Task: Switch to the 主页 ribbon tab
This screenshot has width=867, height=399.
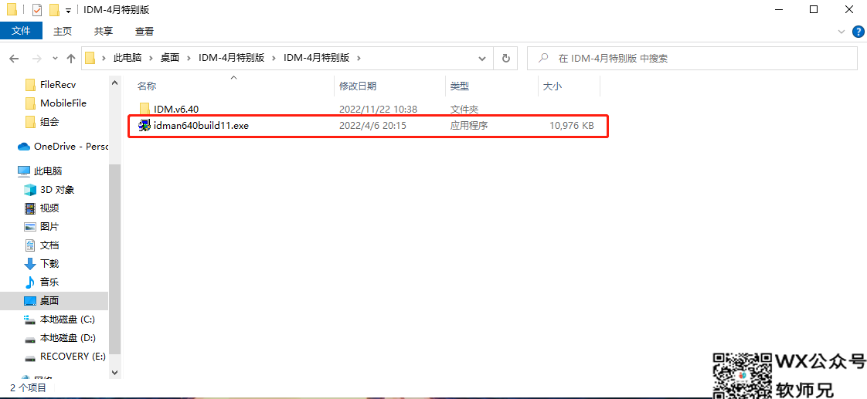Action: [x=63, y=32]
